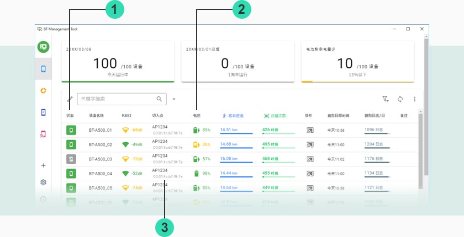Click the plus add icon in the sidebar
This screenshot has height=237, width=464.
pyautogui.click(x=44, y=165)
